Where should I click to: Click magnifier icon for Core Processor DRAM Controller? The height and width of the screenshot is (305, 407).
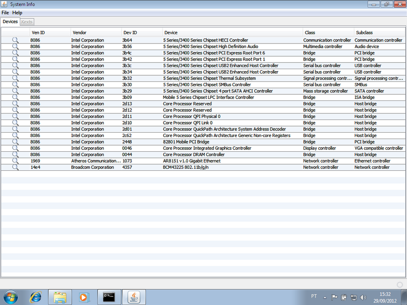click(x=15, y=155)
